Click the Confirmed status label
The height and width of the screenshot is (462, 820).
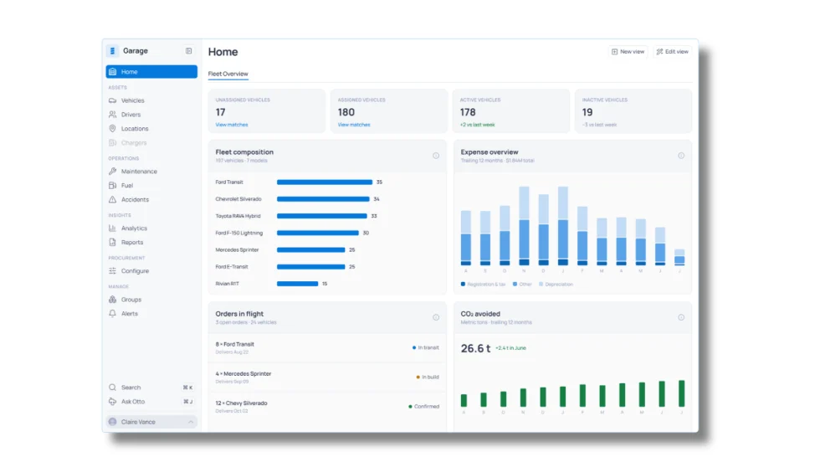pos(427,407)
